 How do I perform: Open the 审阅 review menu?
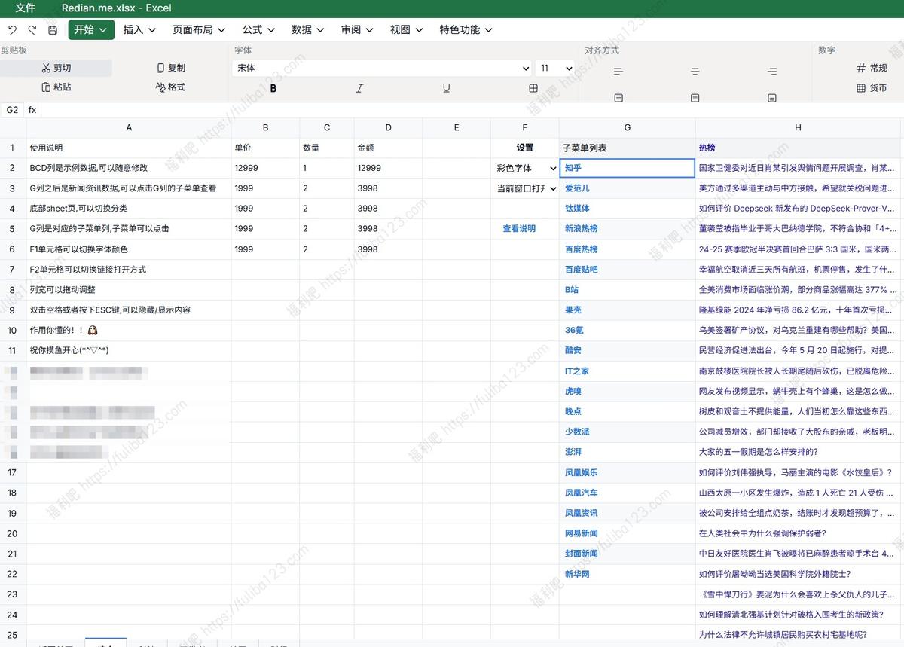(357, 30)
